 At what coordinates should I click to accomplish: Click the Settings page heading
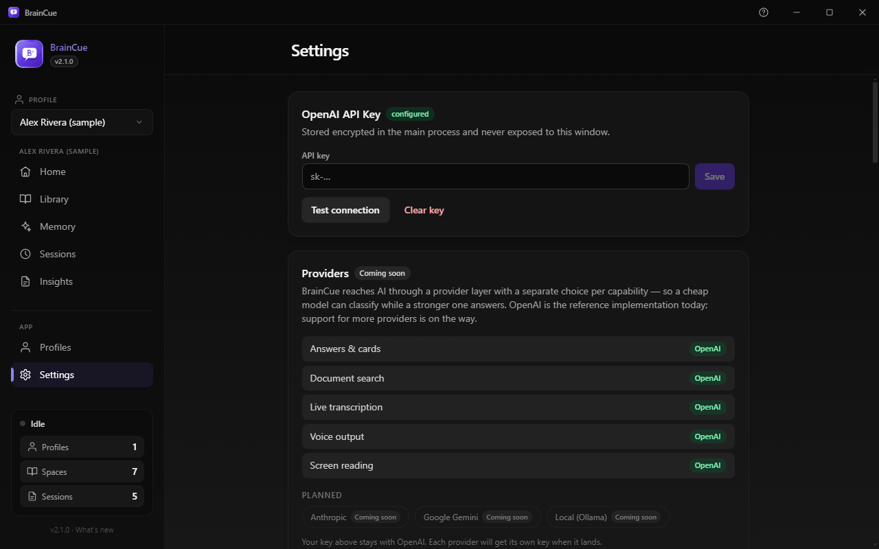pyautogui.click(x=320, y=50)
